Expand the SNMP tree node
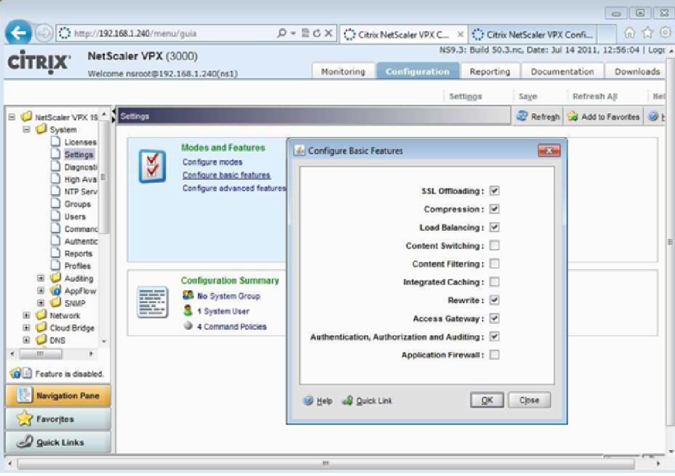The width and height of the screenshot is (675, 476). click(41, 303)
